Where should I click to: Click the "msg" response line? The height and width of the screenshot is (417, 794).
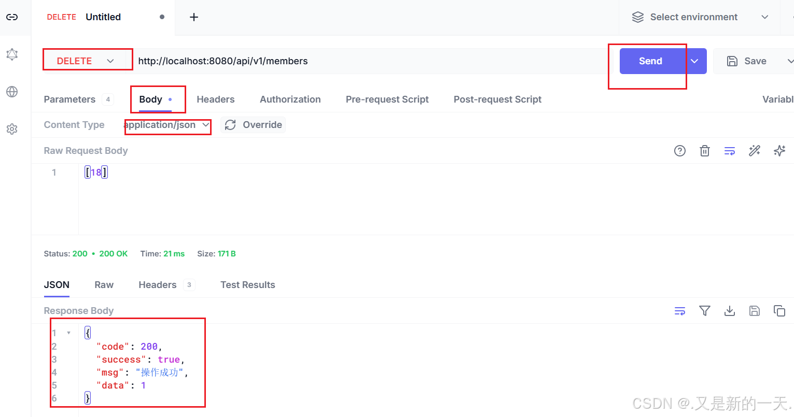tap(142, 372)
